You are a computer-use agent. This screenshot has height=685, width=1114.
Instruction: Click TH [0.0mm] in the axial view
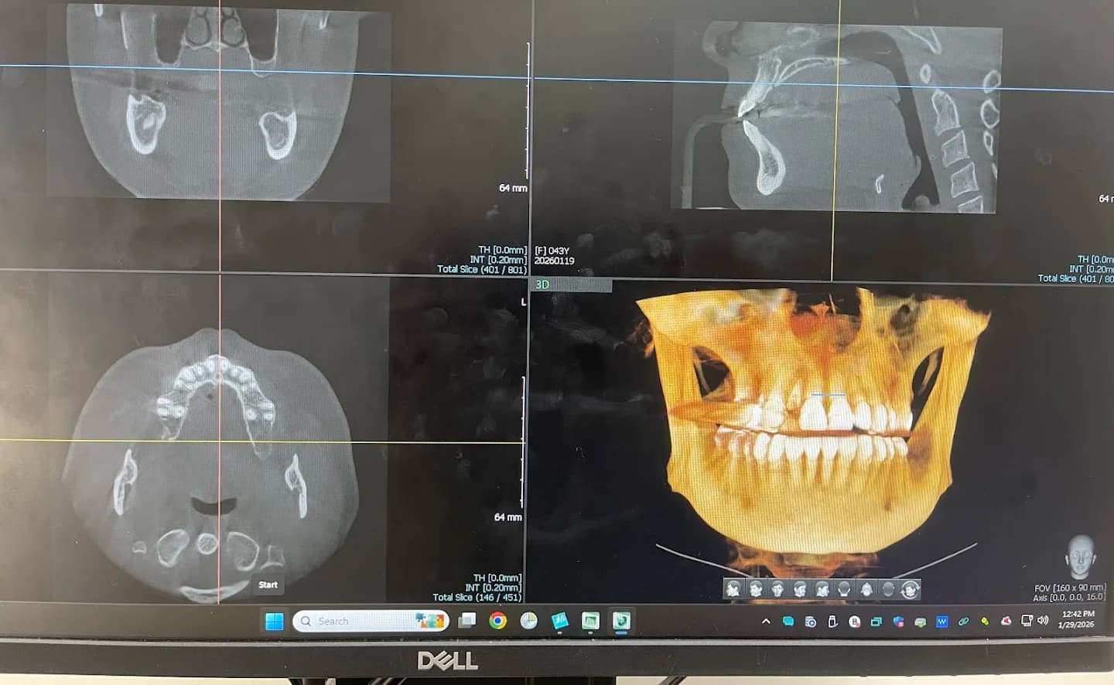(497, 578)
